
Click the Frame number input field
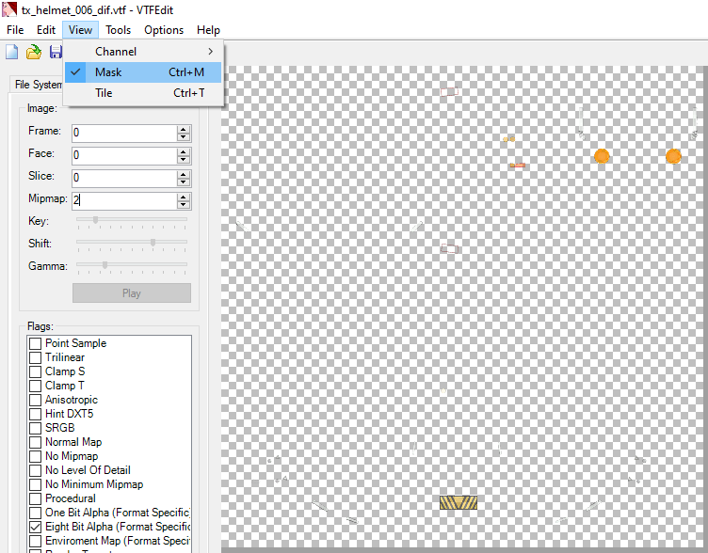point(124,133)
